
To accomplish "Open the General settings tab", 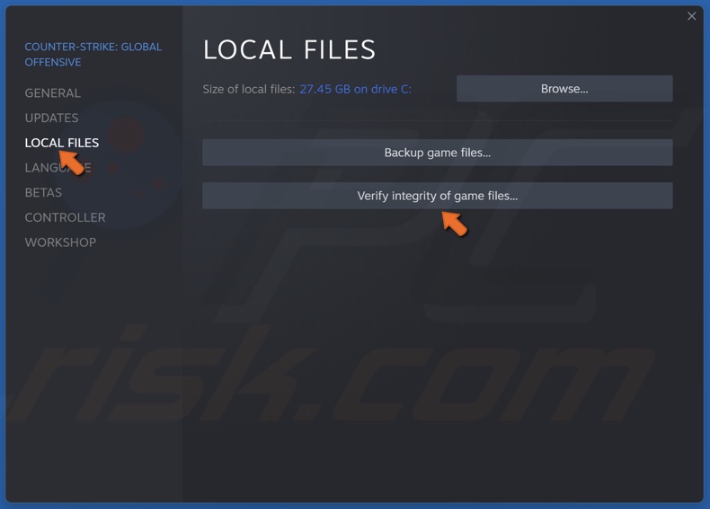I will [x=52, y=93].
